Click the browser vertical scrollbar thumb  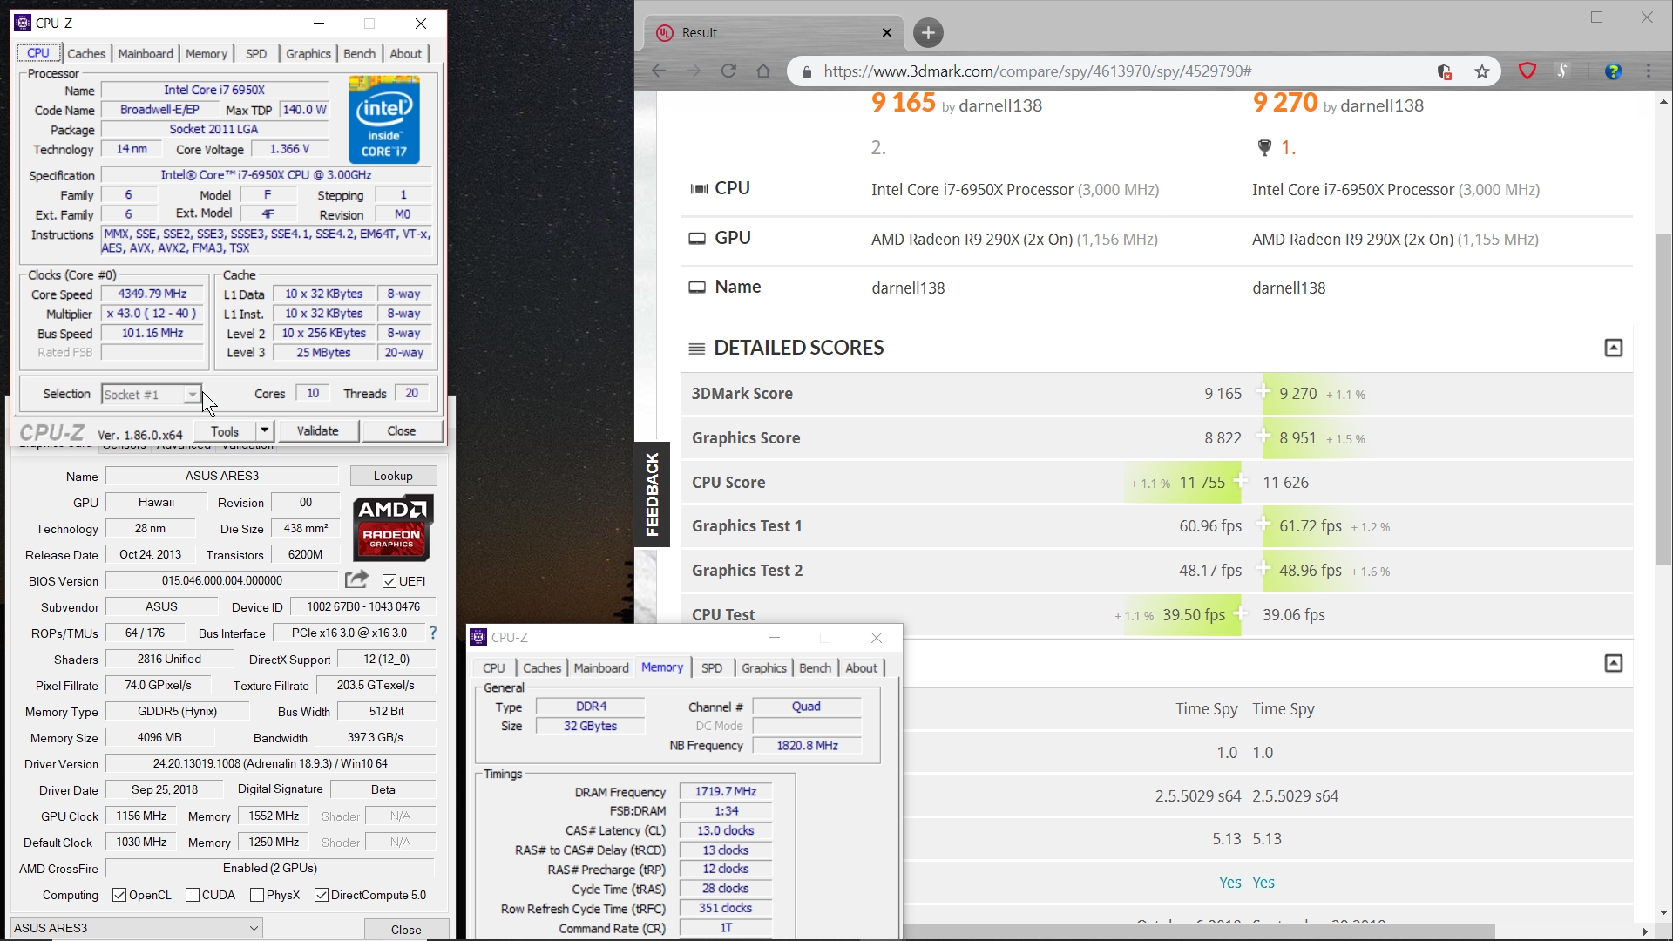pyautogui.click(x=1663, y=398)
